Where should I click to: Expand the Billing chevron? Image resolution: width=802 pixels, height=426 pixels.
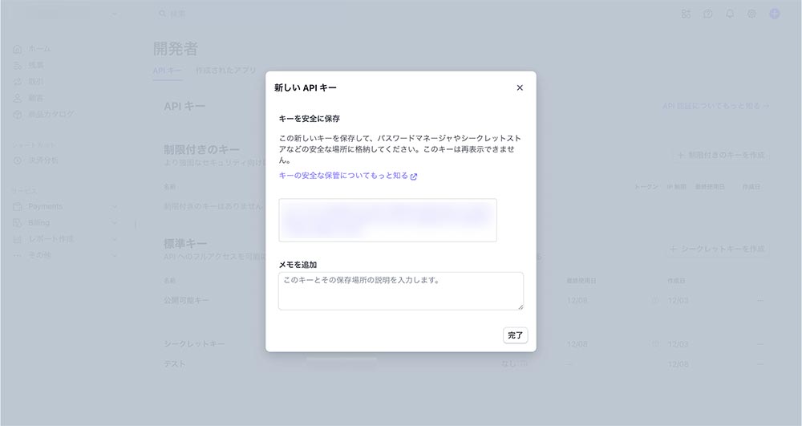(115, 222)
